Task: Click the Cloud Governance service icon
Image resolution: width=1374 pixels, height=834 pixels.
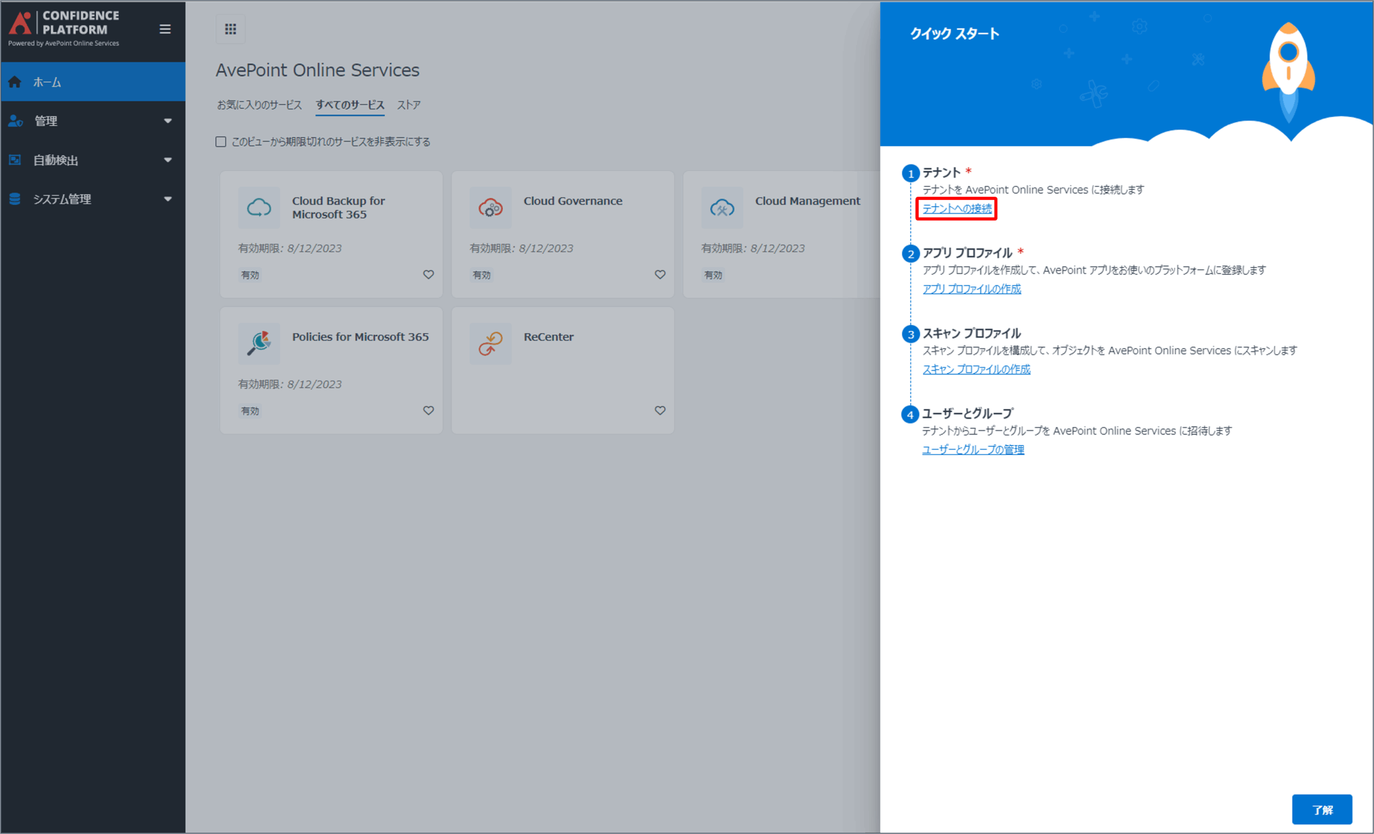Action: click(x=490, y=208)
